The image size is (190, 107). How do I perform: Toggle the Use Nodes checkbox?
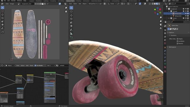[35, 65]
